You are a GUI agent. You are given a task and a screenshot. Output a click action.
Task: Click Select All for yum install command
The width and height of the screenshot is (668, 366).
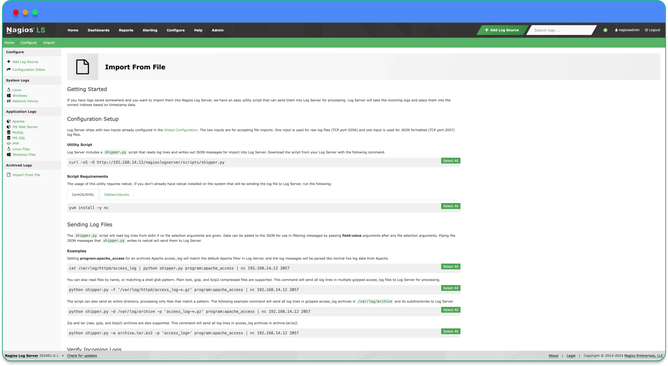tap(450, 206)
